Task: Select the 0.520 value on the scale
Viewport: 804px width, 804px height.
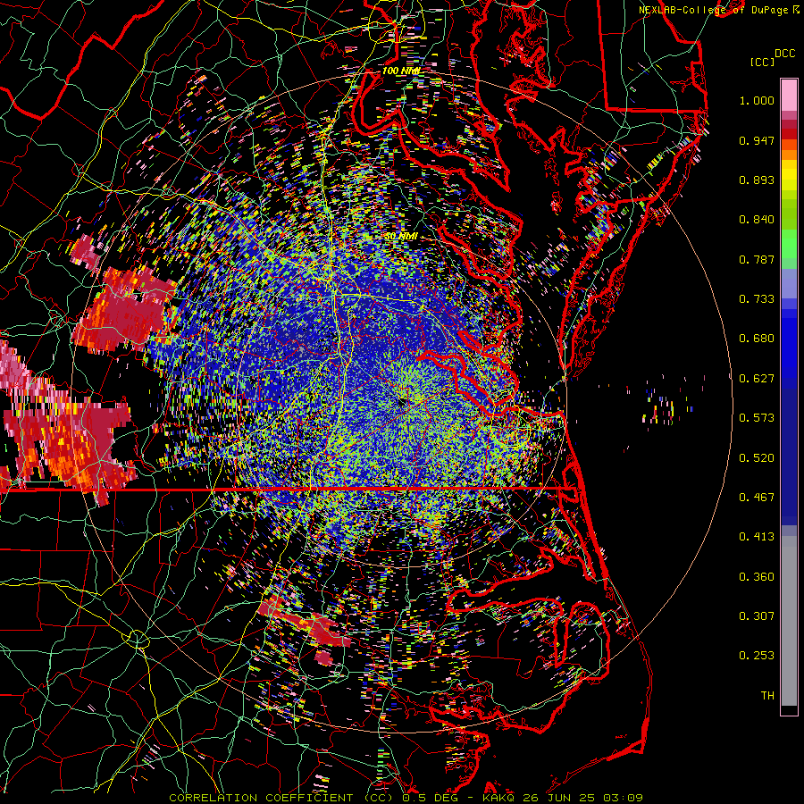Action: click(757, 458)
